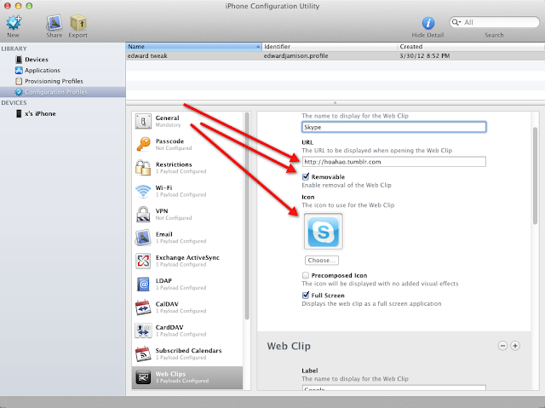
Task: Open the Email payload stamp icon
Action: [143, 238]
